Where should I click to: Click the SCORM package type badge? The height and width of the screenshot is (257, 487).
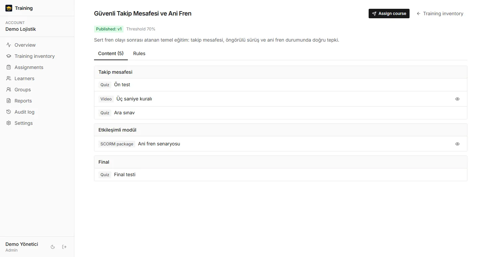[117, 144]
